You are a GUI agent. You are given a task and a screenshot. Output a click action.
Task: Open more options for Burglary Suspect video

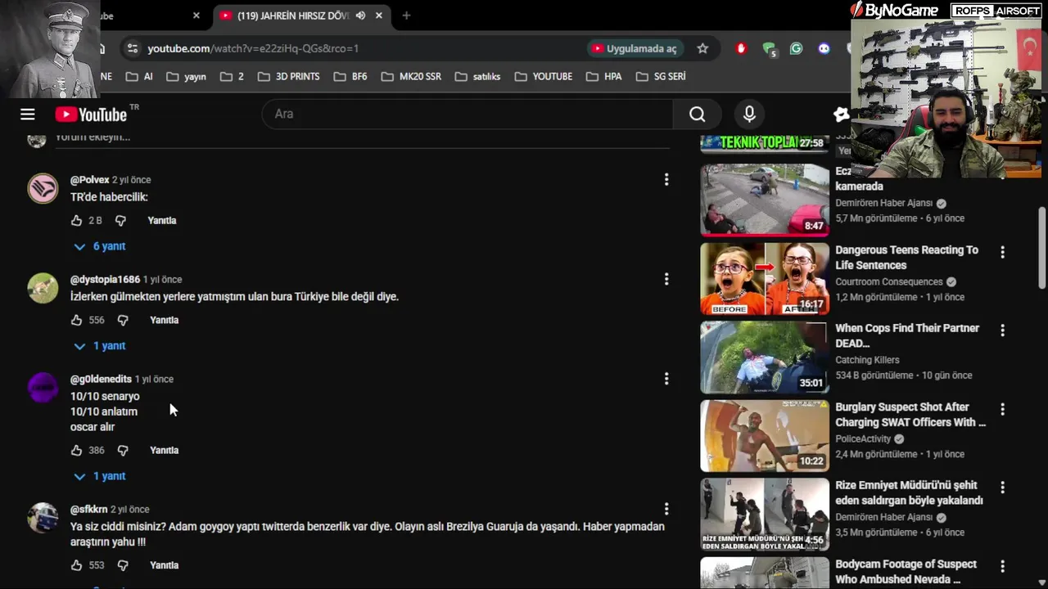coord(1002,409)
